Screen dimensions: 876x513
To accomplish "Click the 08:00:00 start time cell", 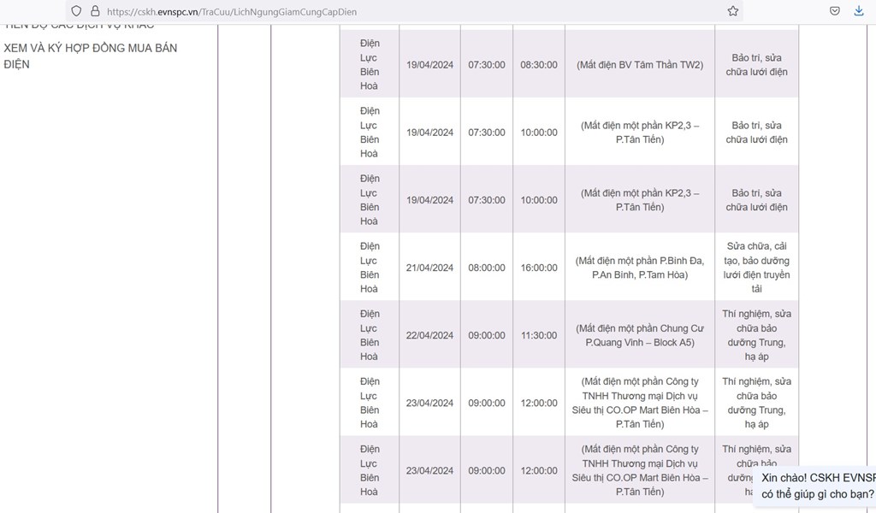I will [487, 268].
